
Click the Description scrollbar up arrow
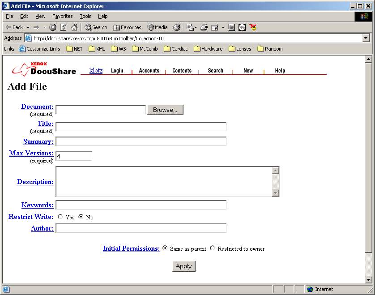tap(276, 171)
